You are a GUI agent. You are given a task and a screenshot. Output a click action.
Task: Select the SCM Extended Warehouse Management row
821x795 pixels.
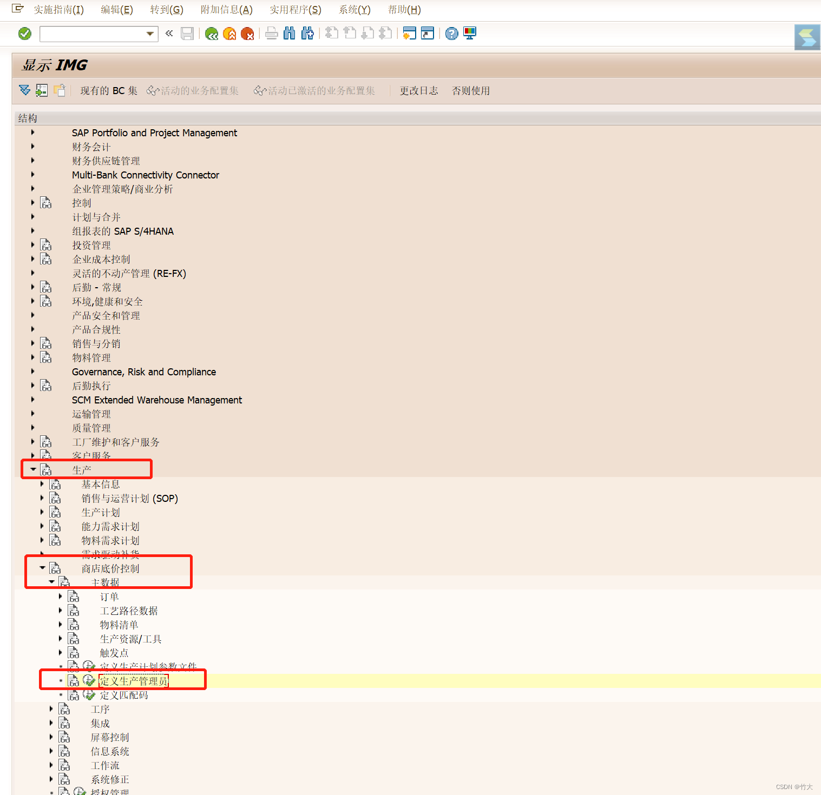tap(157, 400)
